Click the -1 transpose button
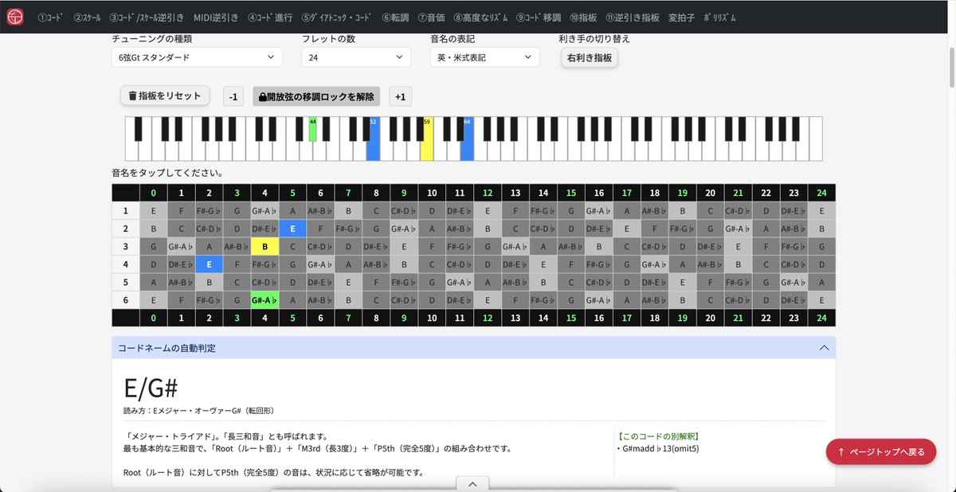Image resolution: width=956 pixels, height=492 pixels. click(233, 96)
